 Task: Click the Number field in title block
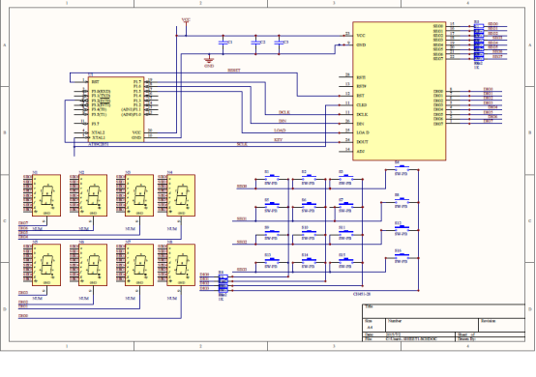432,325
